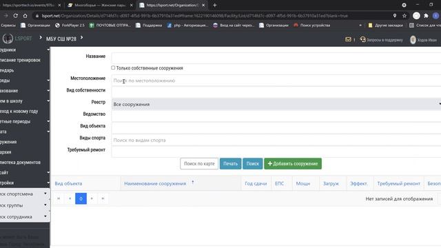Open the sidebar item ending in 'ендарь'

7,70
